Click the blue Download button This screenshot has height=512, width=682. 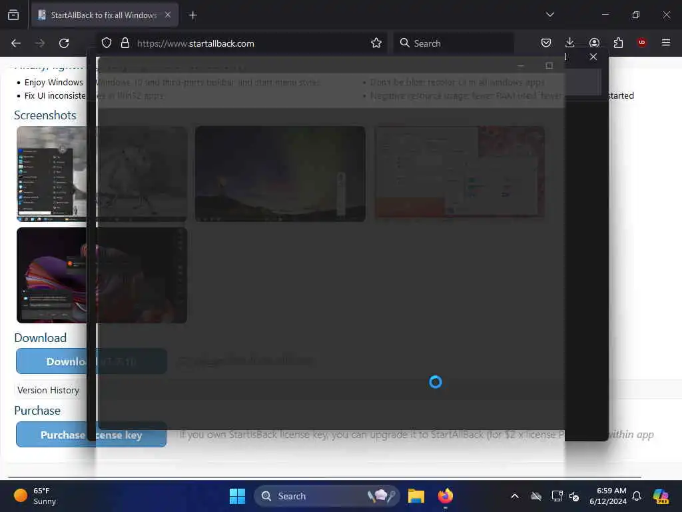tap(91, 361)
